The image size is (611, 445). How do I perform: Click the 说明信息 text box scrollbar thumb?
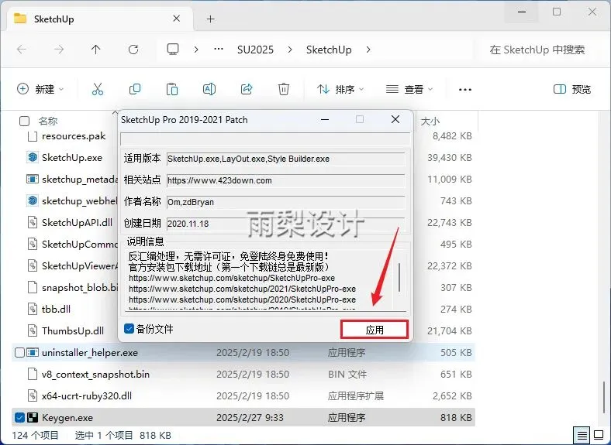pyautogui.click(x=399, y=277)
